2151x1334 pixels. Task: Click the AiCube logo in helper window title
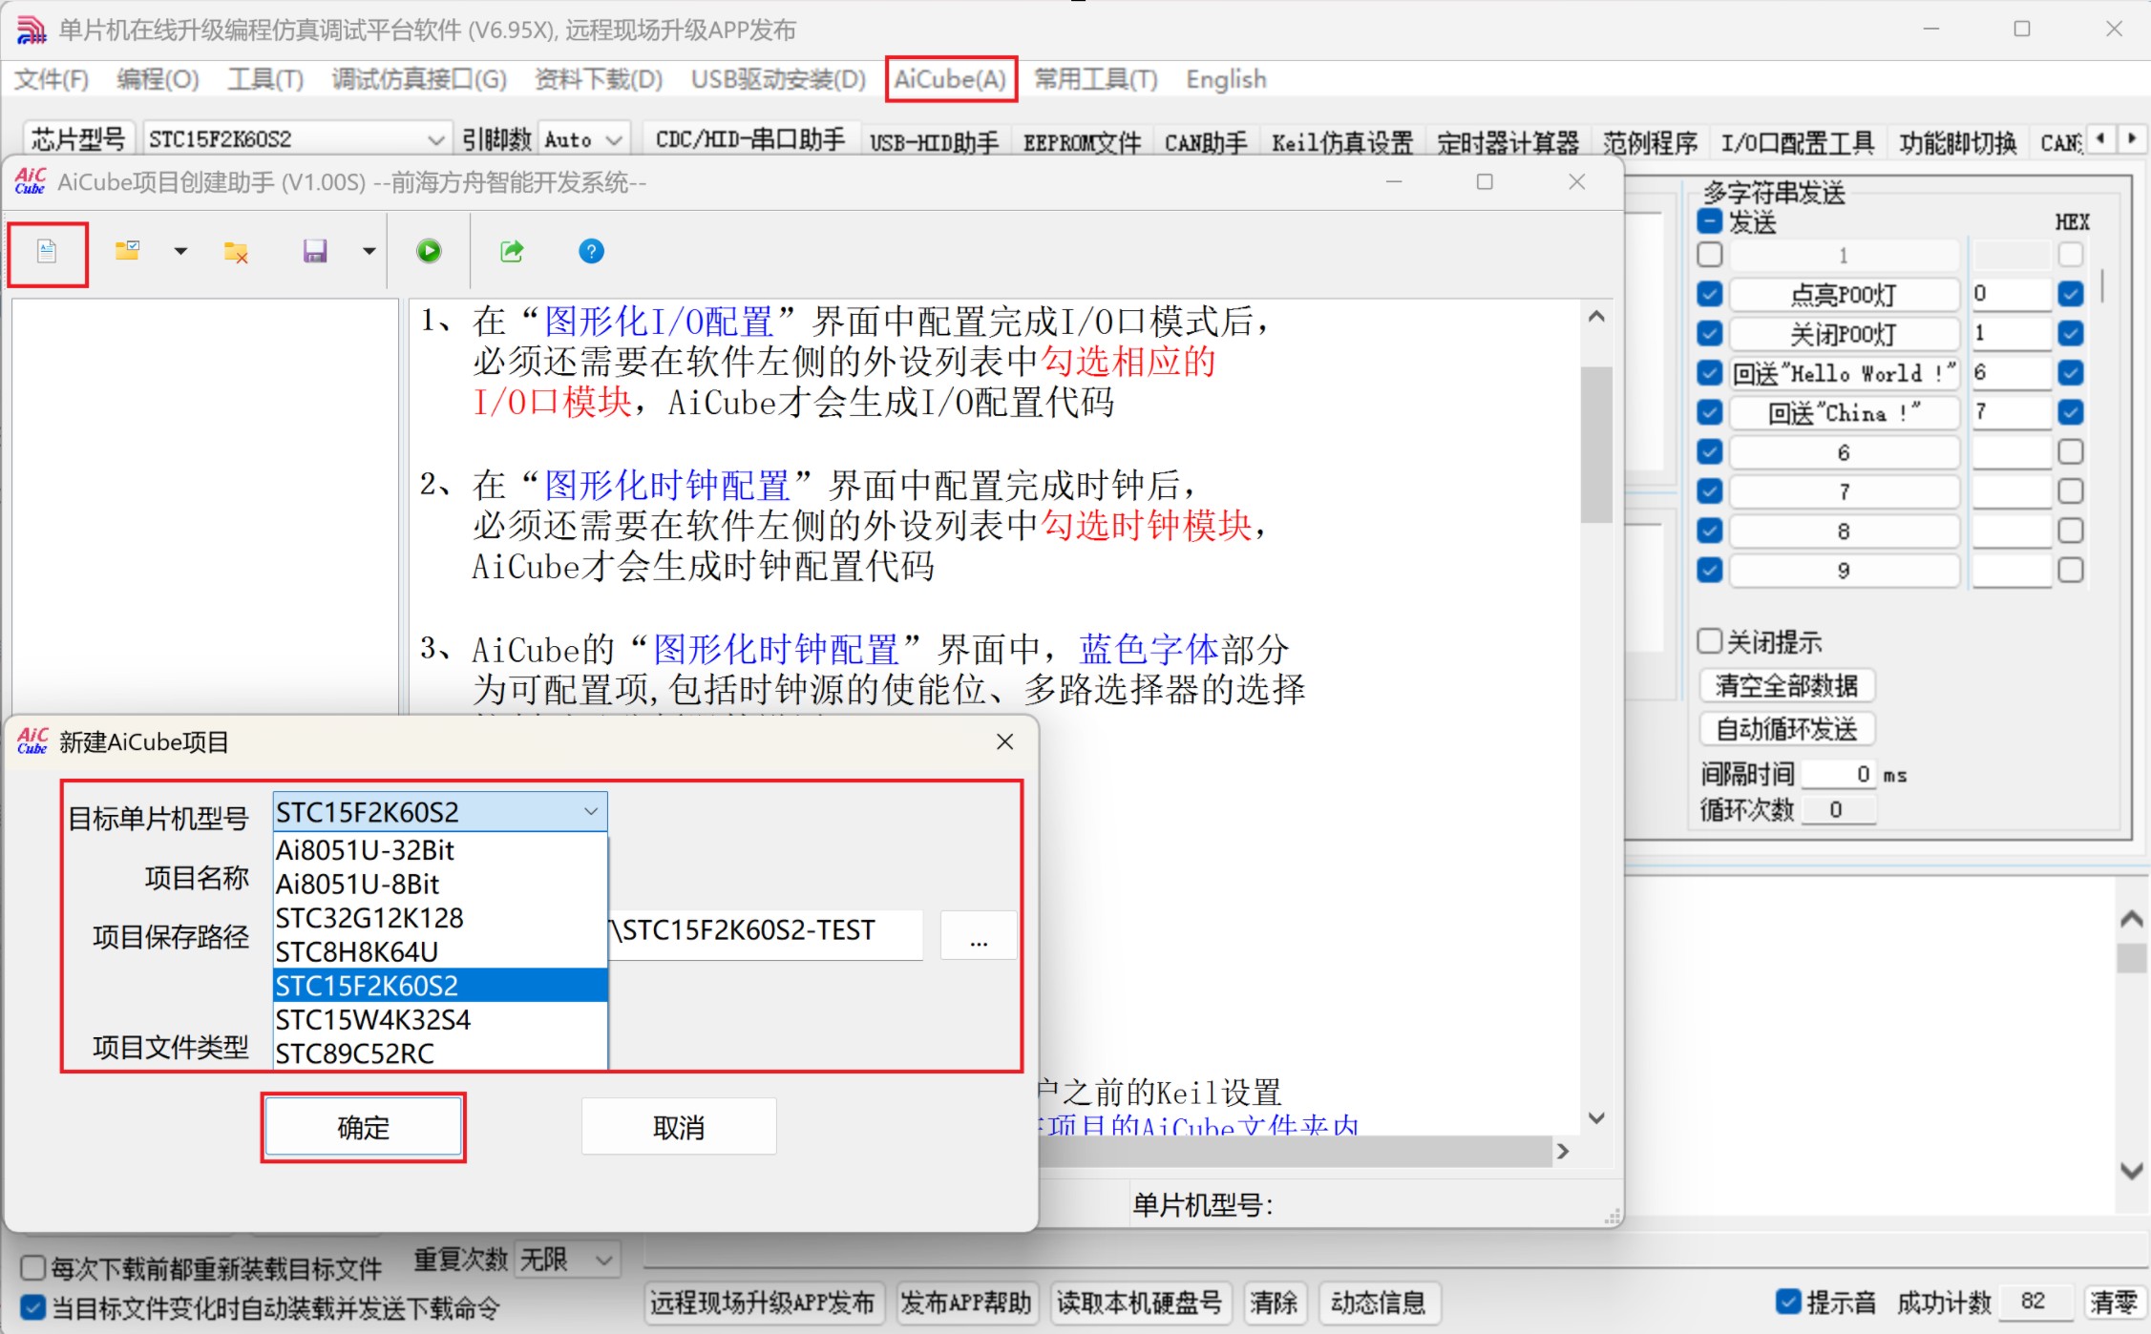tap(31, 181)
